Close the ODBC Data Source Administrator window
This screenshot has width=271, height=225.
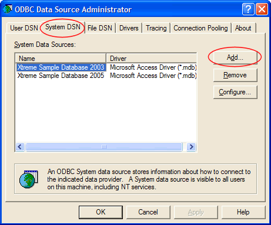click(262, 9)
